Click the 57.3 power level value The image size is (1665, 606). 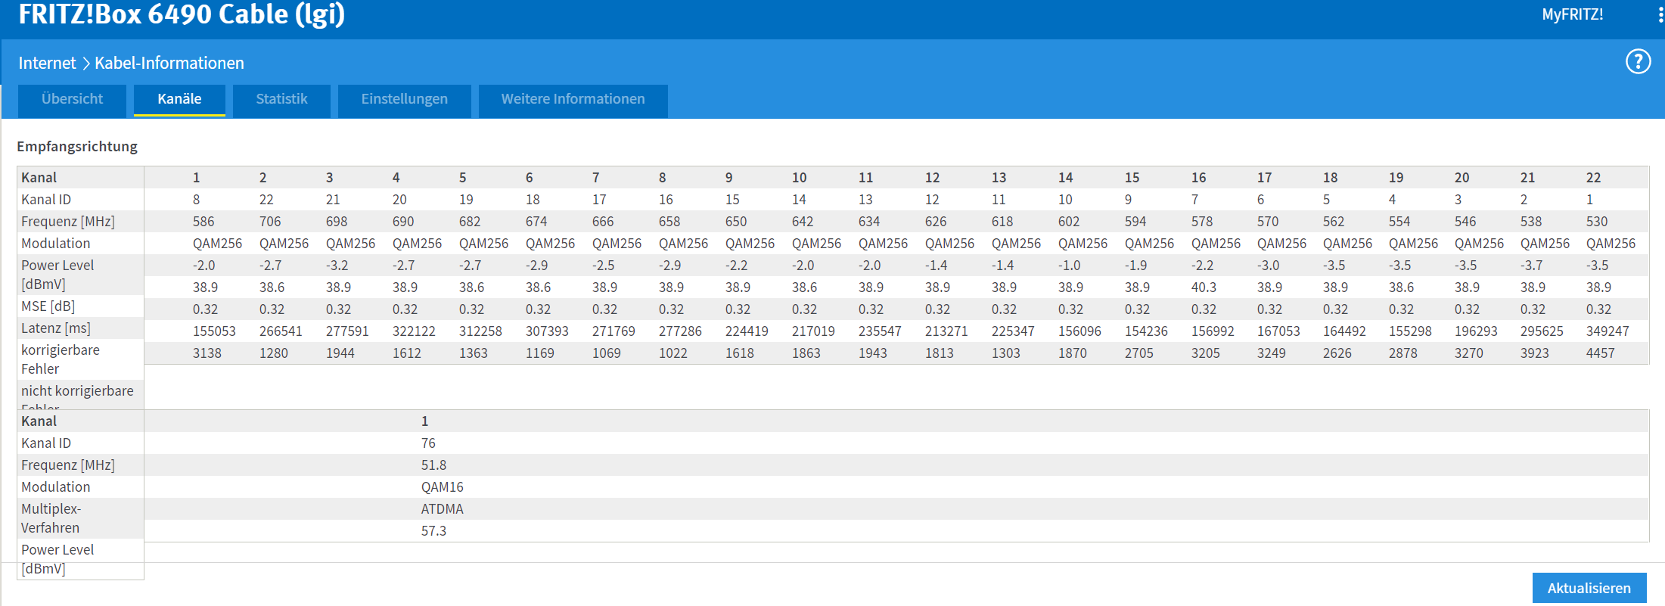pos(433,531)
